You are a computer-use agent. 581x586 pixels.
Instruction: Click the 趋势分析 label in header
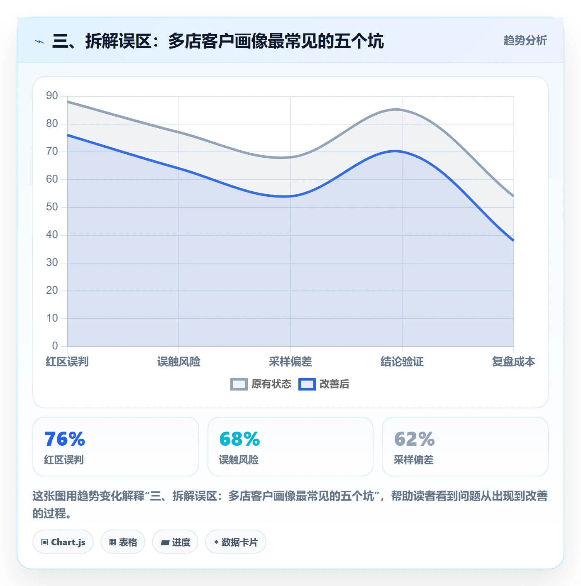point(525,41)
